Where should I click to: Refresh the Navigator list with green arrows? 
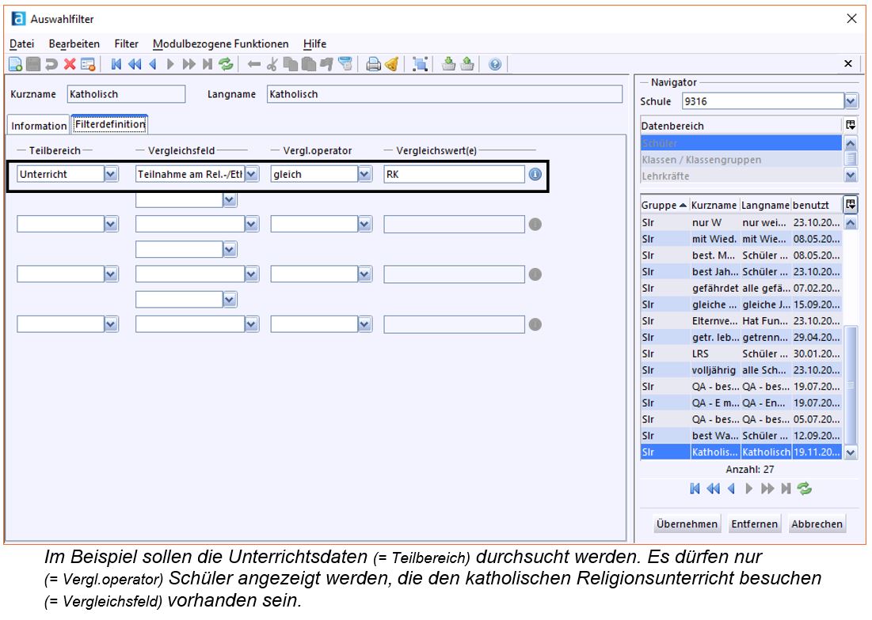(804, 489)
